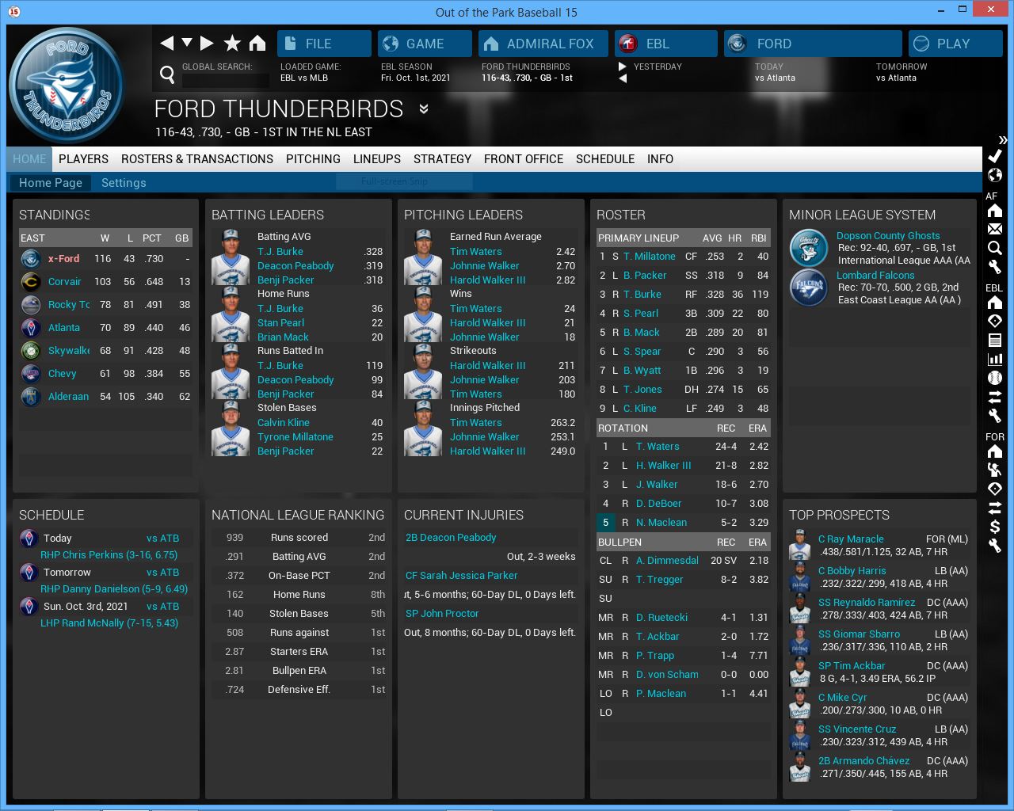Click the 2B Deacon Peabody injury link
The width and height of the screenshot is (1014, 811).
pyautogui.click(x=451, y=537)
